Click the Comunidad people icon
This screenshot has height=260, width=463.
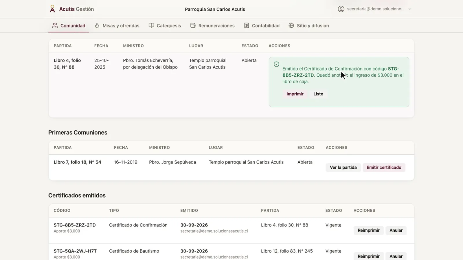point(55,25)
